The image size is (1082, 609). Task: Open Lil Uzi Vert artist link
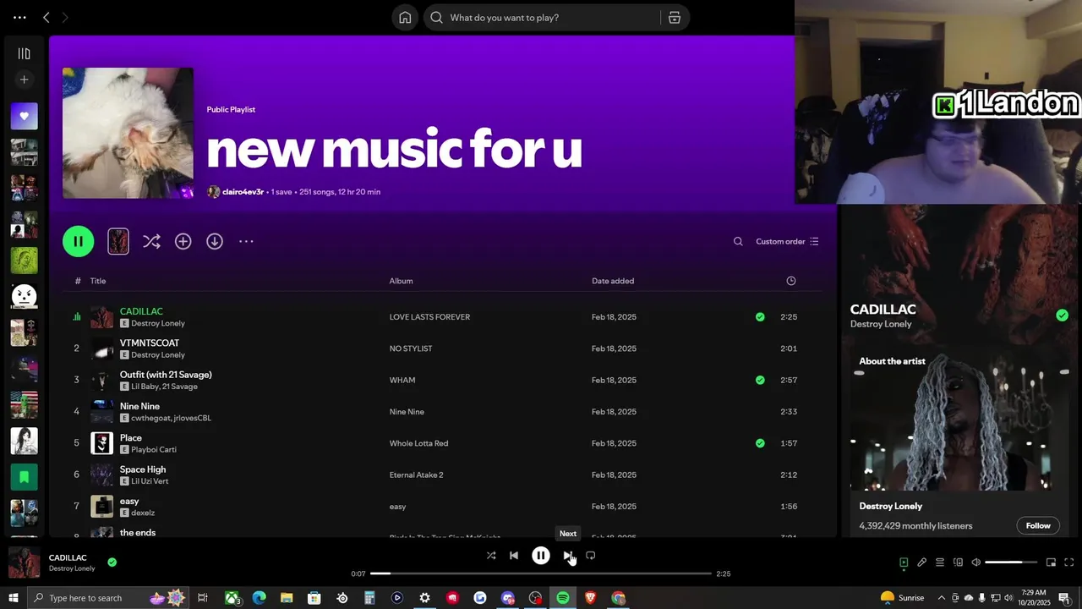click(150, 481)
